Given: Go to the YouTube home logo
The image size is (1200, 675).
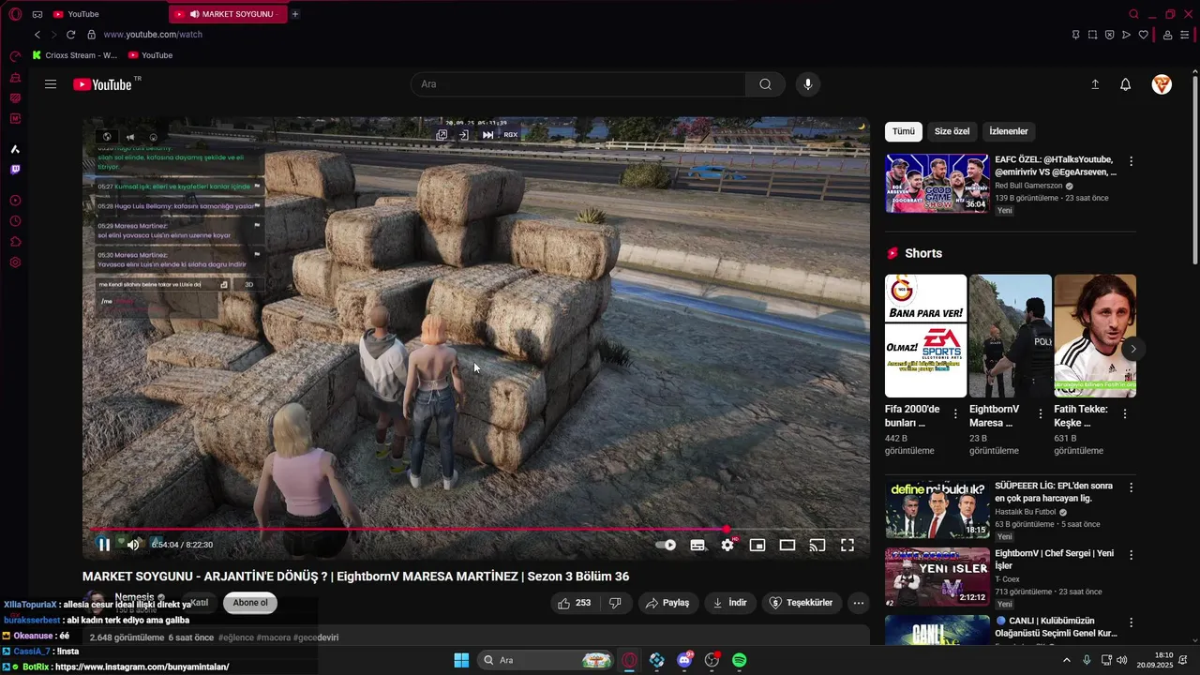Looking at the screenshot, I should pyautogui.click(x=103, y=84).
